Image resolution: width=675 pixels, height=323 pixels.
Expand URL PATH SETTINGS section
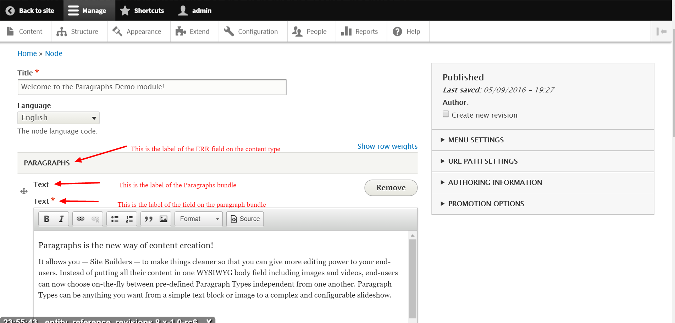543,161
